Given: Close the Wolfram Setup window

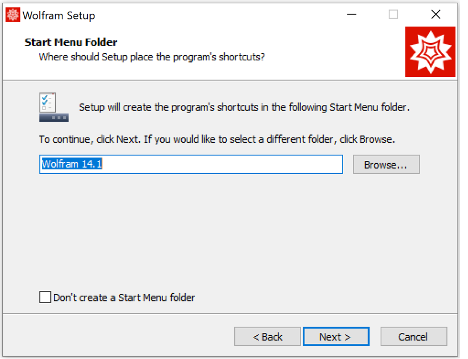Looking at the screenshot, I should 436,14.
